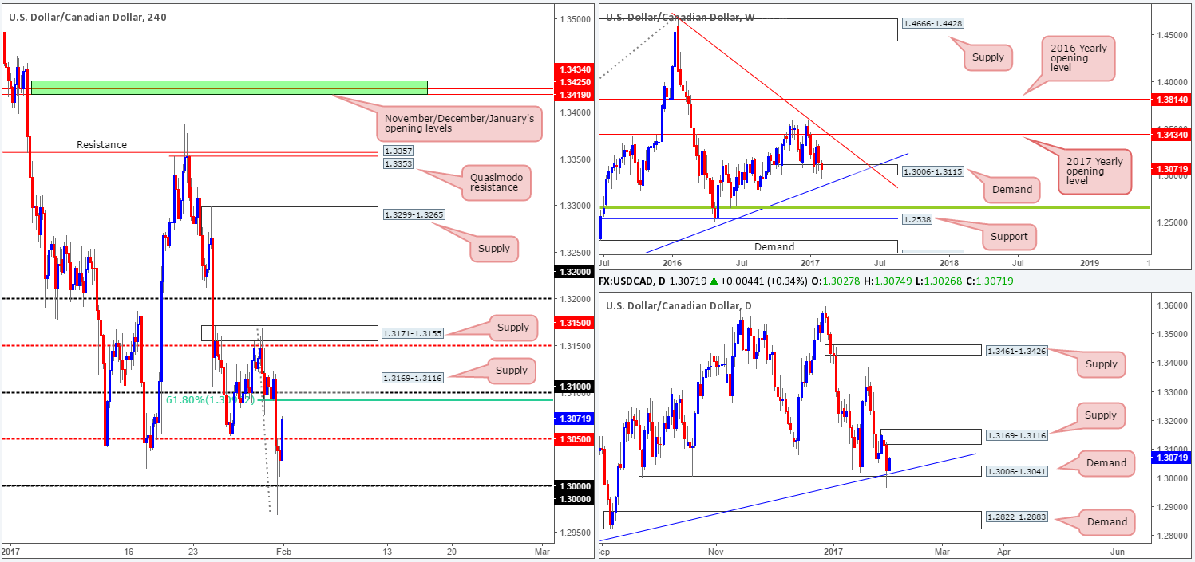
Task: Click the Supply callout beside 1.3171-1.3155
Action: [512, 327]
